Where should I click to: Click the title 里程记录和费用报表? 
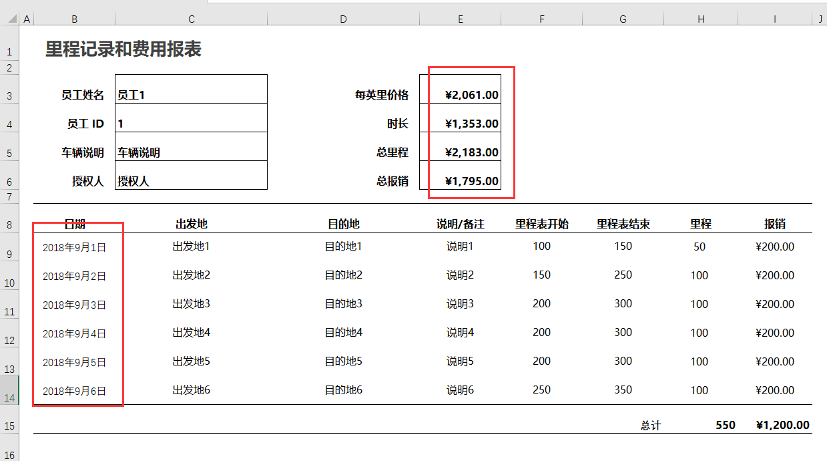(123, 49)
